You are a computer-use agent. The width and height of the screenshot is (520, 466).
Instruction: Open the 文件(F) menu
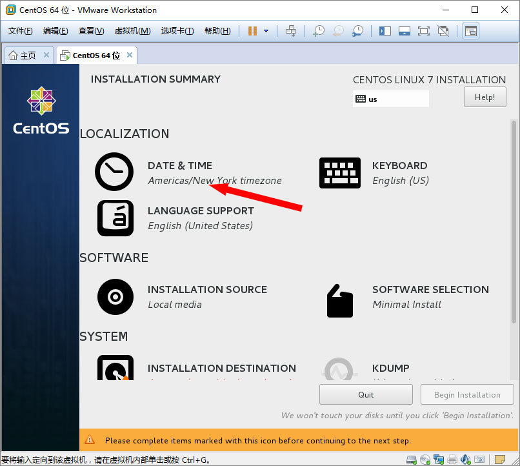pos(20,31)
